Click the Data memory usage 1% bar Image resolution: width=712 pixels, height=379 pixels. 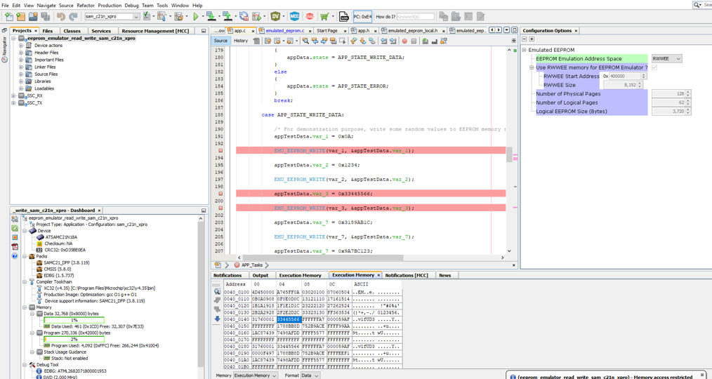pos(74,320)
